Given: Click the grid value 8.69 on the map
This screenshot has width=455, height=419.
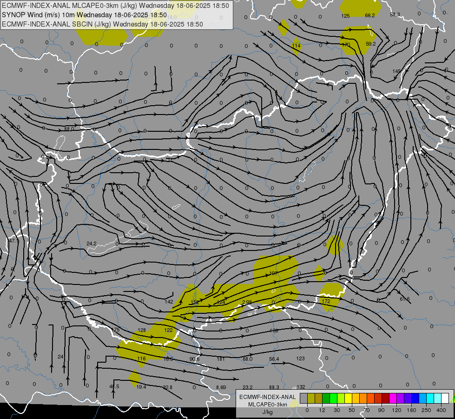Looking at the screenshot, I should [221, 387].
